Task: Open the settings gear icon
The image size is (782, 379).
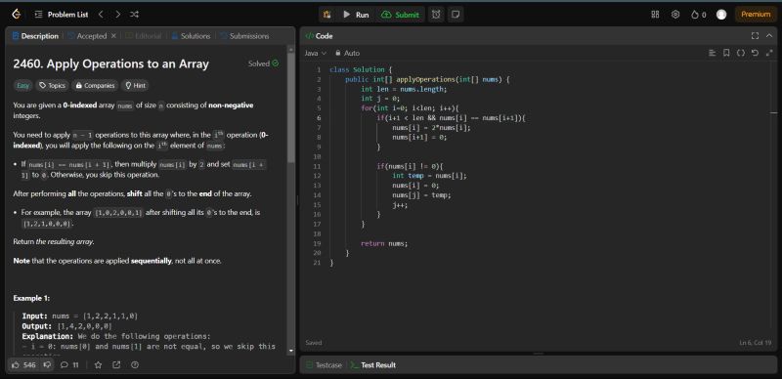Action: pos(675,15)
